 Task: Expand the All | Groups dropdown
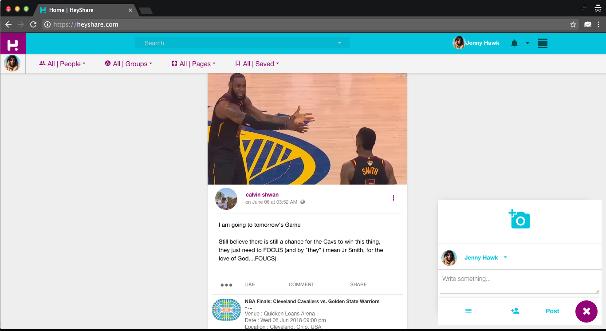pos(128,63)
